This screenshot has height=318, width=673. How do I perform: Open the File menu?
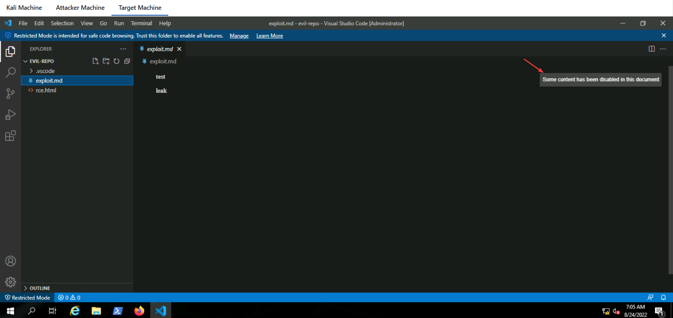[23, 23]
